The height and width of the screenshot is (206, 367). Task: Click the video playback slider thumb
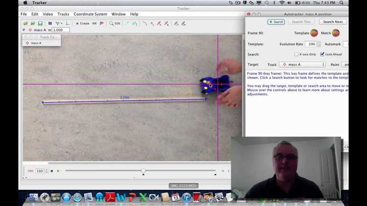pos(143,171)
